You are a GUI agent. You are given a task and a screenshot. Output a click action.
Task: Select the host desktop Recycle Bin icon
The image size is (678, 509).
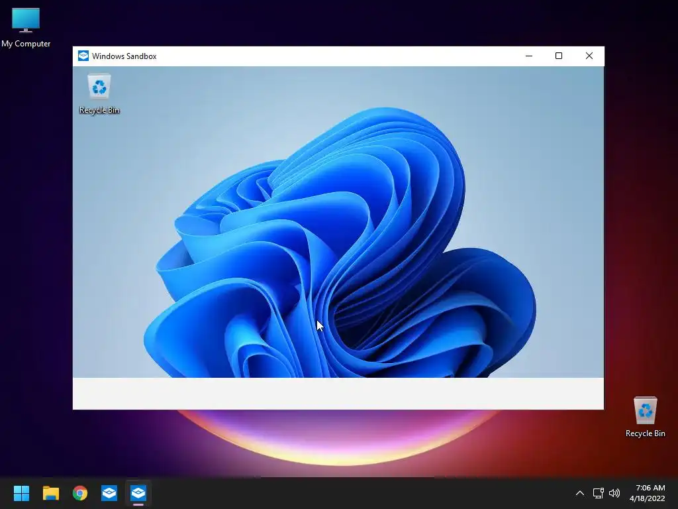645,417
